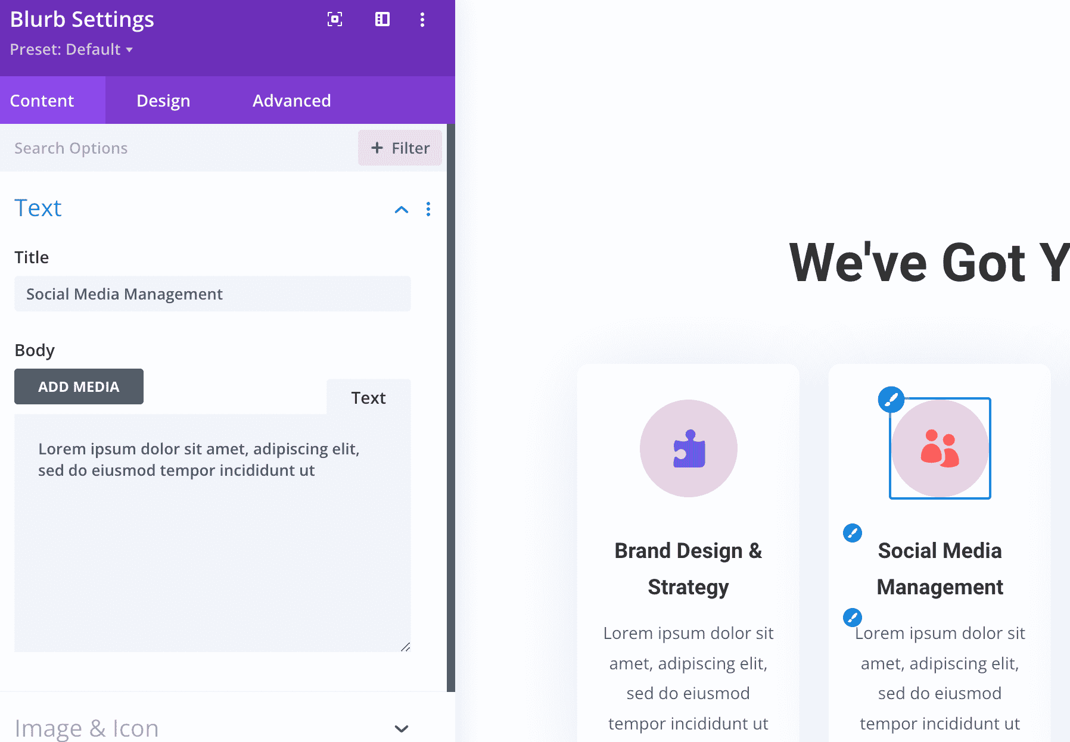1070x742 pixels.
Task: Open the Blurb Settings three-dot menu
Action: tap(422, 20)
